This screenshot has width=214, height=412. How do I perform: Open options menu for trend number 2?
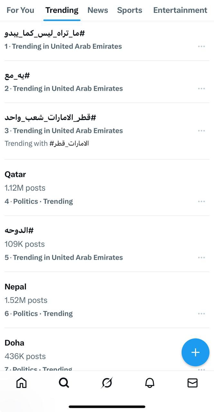click(201, 88)
